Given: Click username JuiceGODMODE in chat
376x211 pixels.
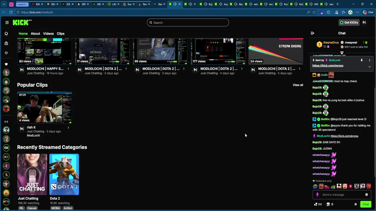Looking at the screenshot, I should tap(323, 81).
